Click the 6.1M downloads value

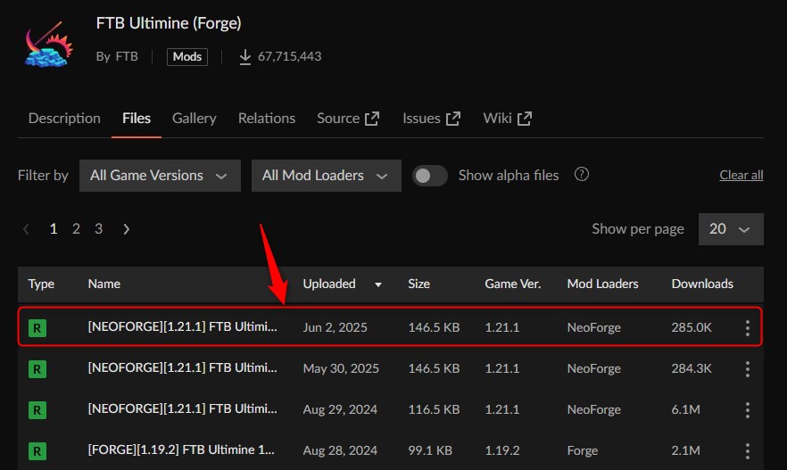[x=685, y=410]
